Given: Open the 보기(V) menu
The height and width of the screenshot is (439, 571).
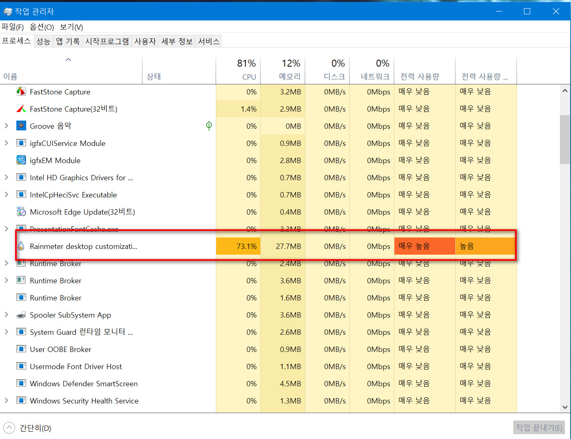Looking at the screenshot, I should (72, 27).
